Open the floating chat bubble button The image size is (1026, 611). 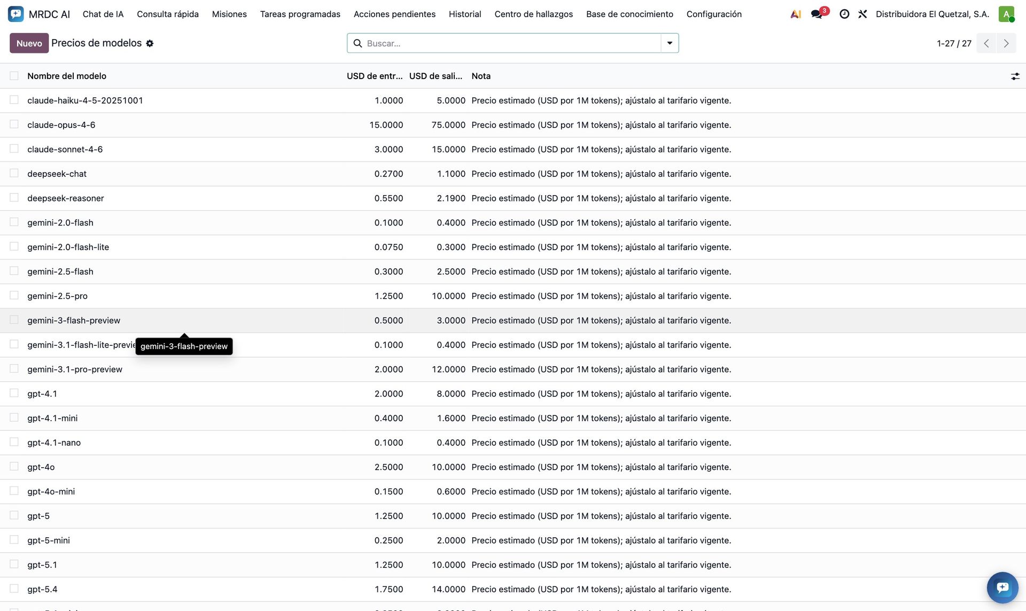(1002, 587)
